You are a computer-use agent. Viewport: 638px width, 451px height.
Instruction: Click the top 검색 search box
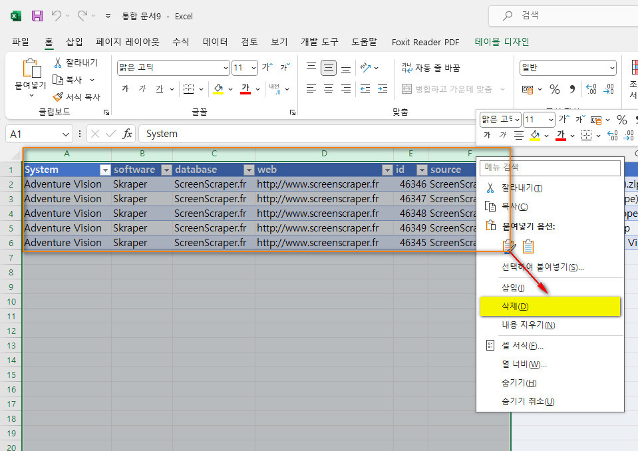click(563, 16)
